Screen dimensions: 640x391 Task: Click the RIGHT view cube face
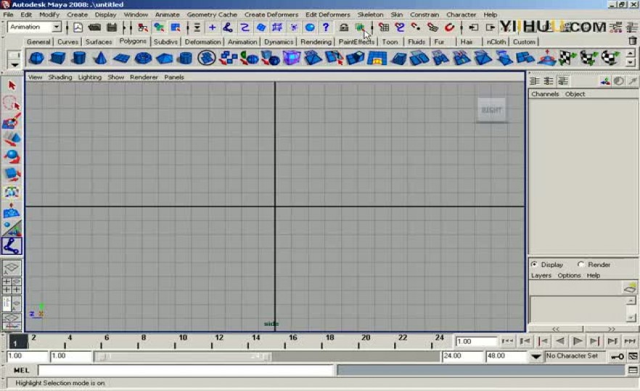[491, 110]
